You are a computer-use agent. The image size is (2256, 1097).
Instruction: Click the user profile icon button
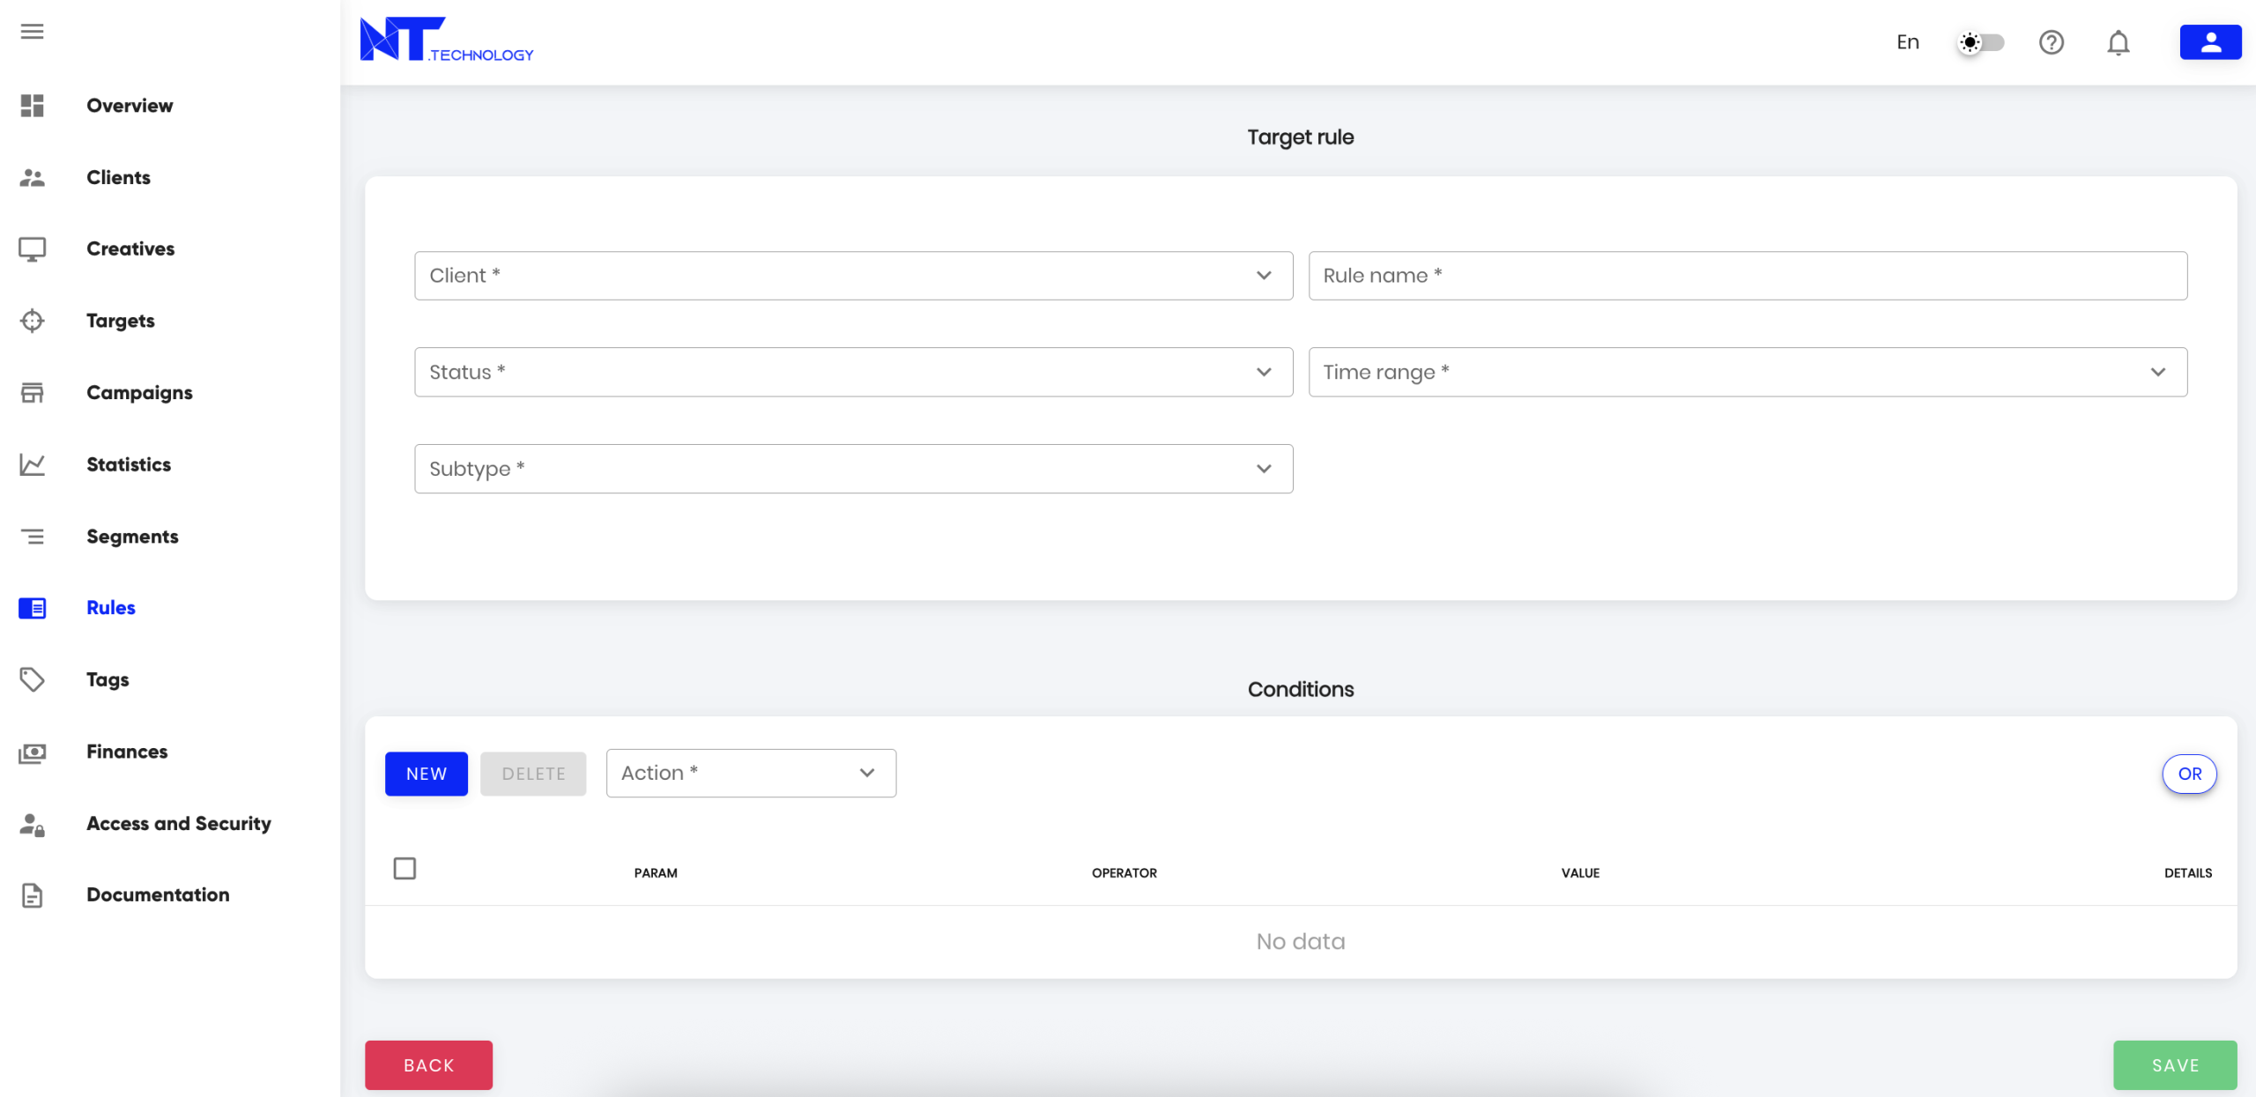(2209, 42)
